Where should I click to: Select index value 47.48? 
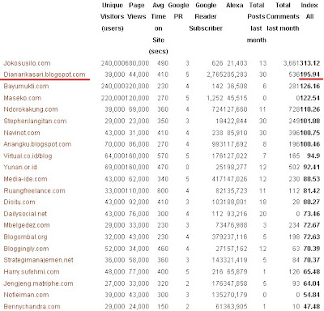point(312,307)
